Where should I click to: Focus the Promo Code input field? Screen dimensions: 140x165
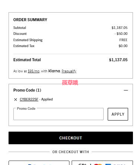58,114
